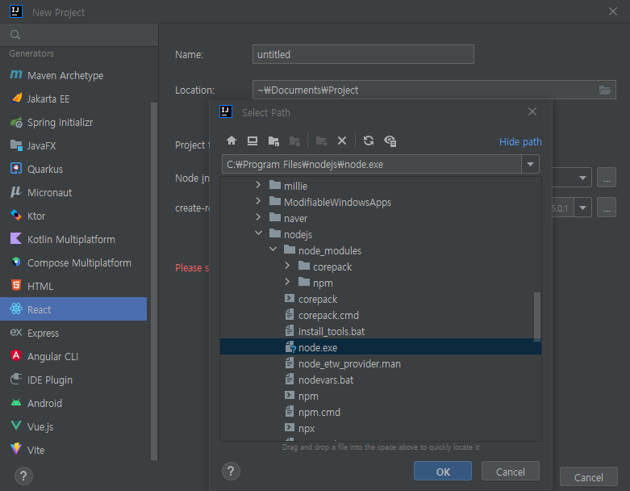Screen dimensions: 630x491
Task: Click the HTML5 icon in generators
Action: pos(15,285)
